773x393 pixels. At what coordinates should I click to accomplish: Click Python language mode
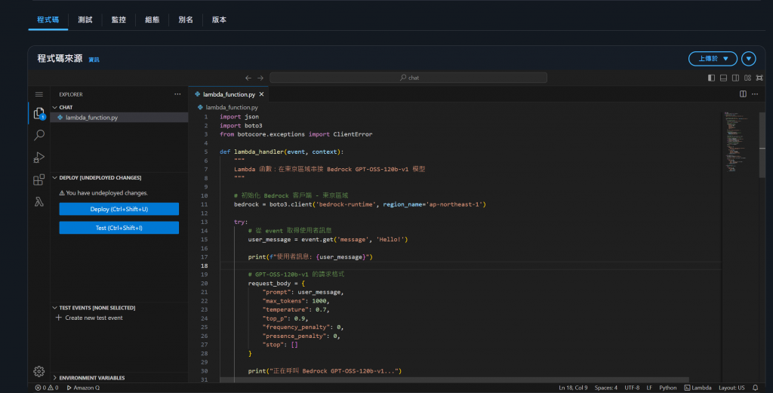tap(668, 388)
